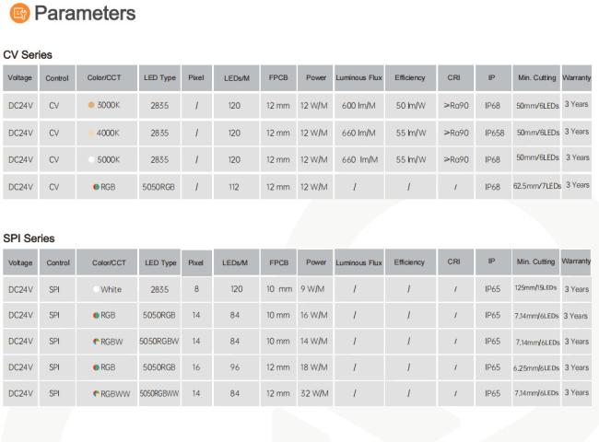599x442 pixels.
Task: Click the RGBW color wheel icon
Action: (x=96, y=342)
